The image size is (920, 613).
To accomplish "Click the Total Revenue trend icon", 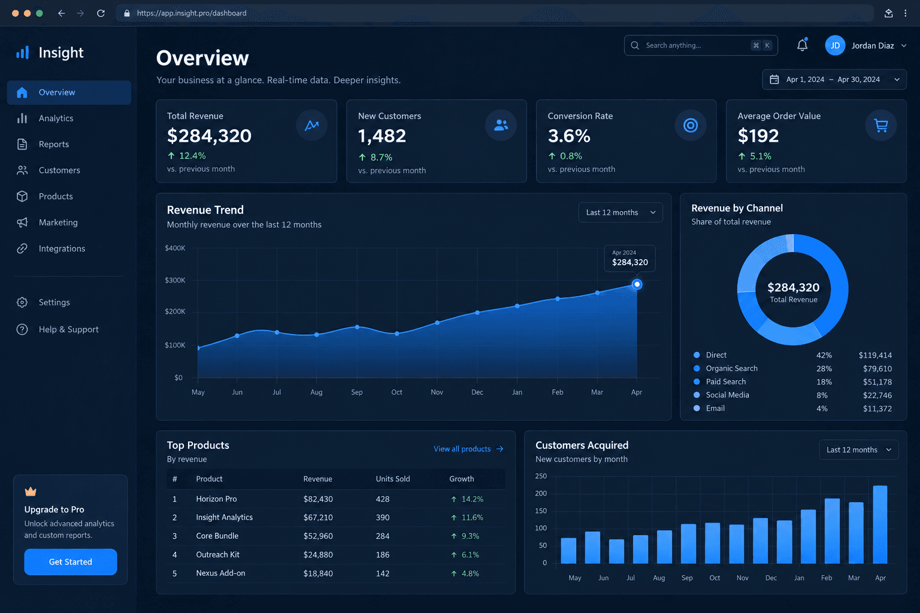I will pyautogui.click(x=311, y=125).
